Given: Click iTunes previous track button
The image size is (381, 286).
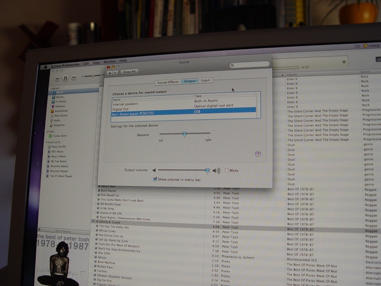Looking at the screenshot, I should [57, 78].
